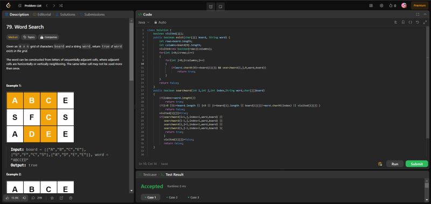Expand the Topics tag
This screenshot has height=204, width=431.
point(29,37)
